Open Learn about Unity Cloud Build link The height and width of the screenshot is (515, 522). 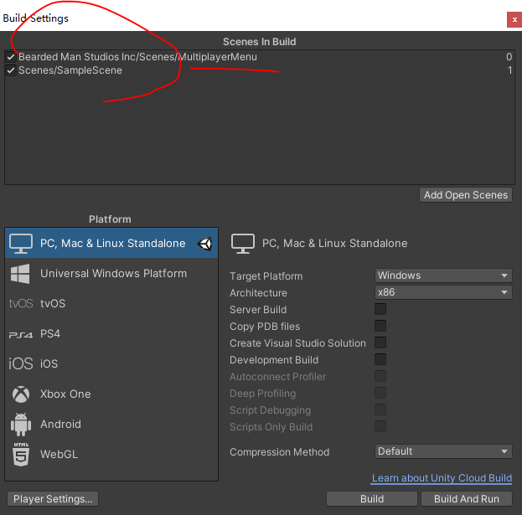click(442, 478)
